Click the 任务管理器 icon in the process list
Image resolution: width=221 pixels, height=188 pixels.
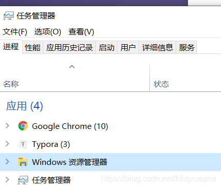[x=23, y=180]
